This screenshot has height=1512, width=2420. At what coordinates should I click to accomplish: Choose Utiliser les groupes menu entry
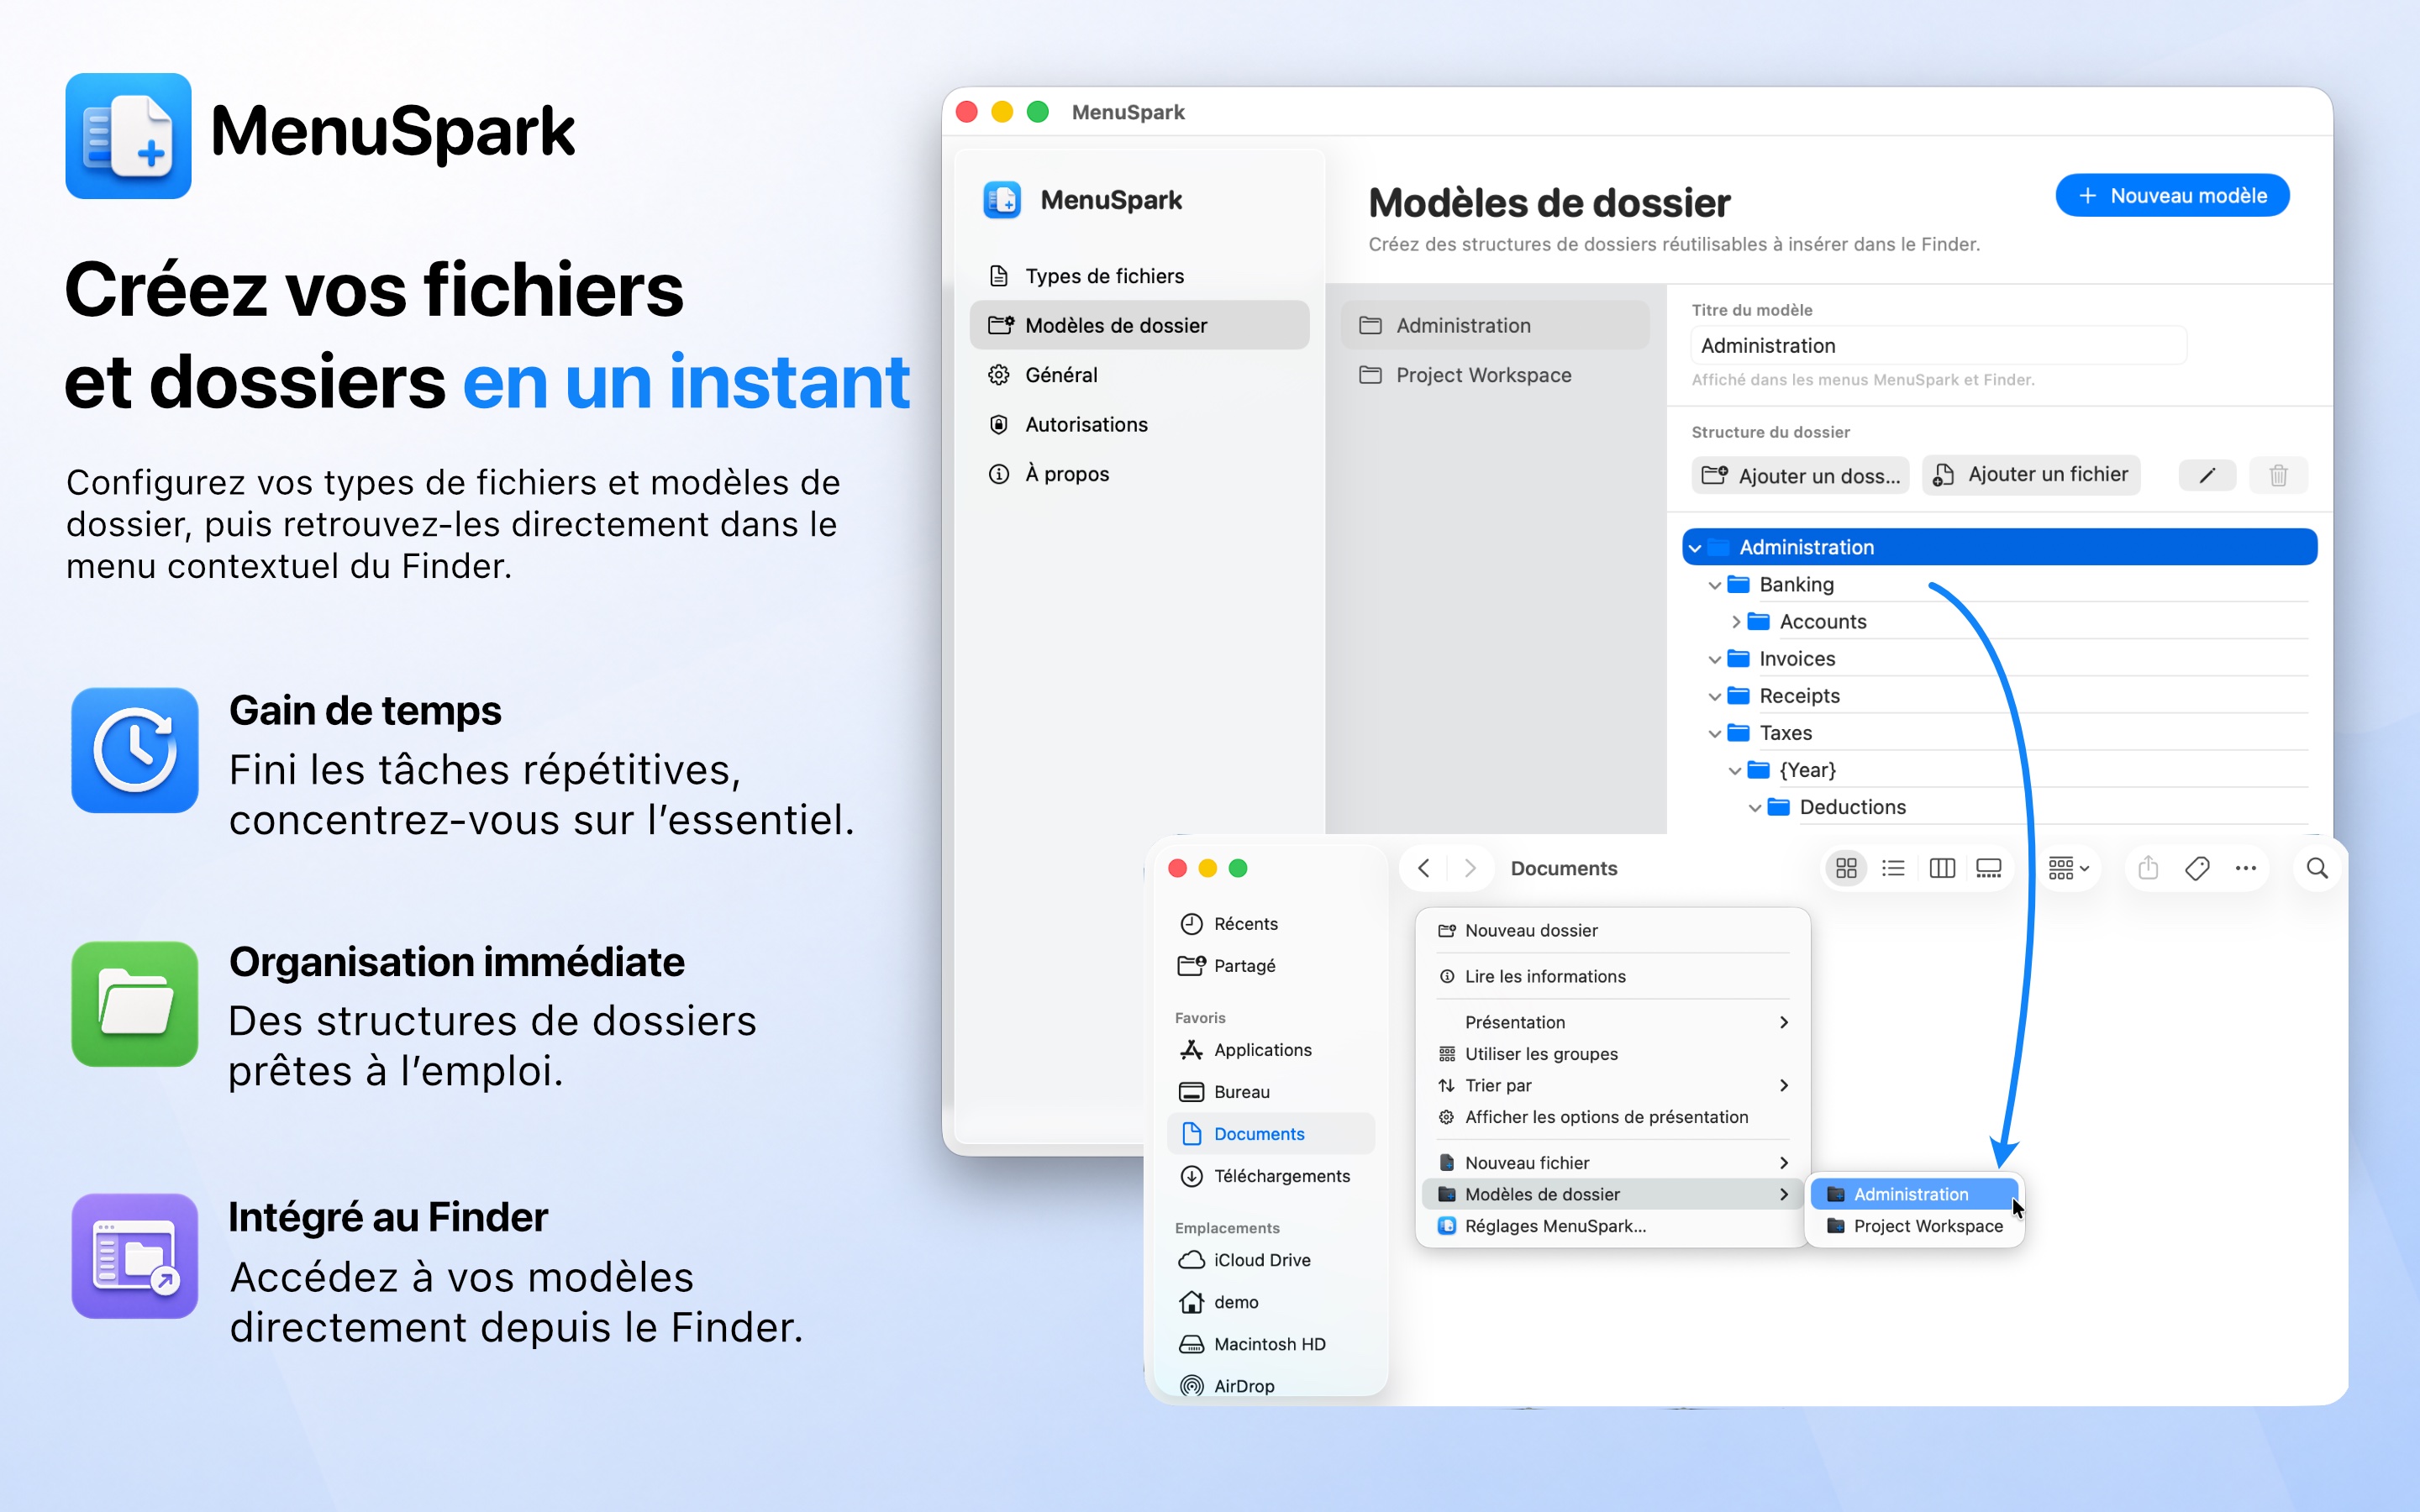(x=1613, y=1054)
